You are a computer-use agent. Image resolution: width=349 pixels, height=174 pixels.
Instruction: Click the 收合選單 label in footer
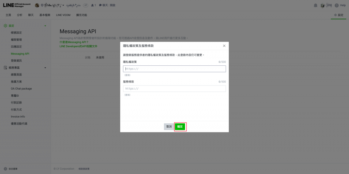tap(13, 169)
